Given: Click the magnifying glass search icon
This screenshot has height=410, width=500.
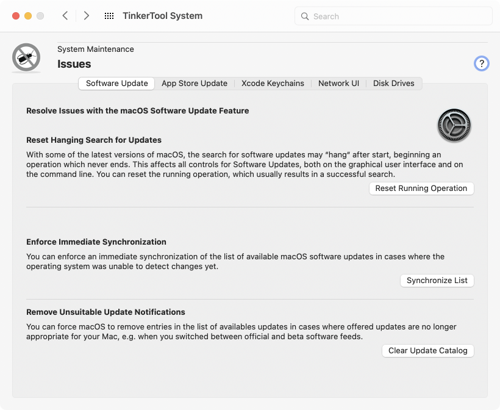Looking at the screenshot, I should 305,16.
